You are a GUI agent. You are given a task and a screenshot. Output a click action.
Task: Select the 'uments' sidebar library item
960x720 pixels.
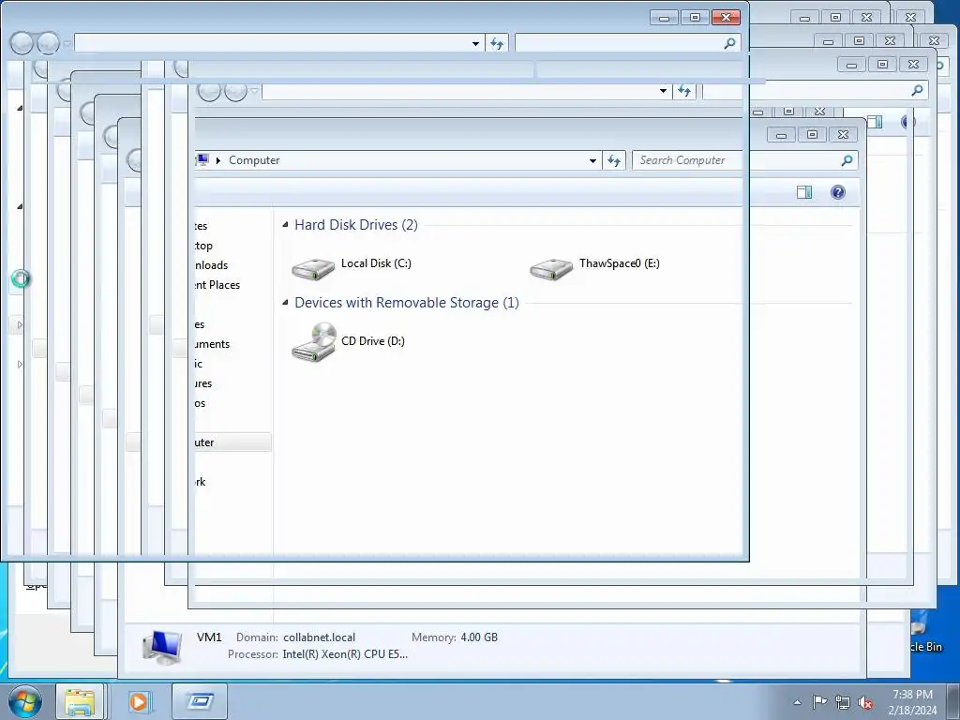point(212,344)
